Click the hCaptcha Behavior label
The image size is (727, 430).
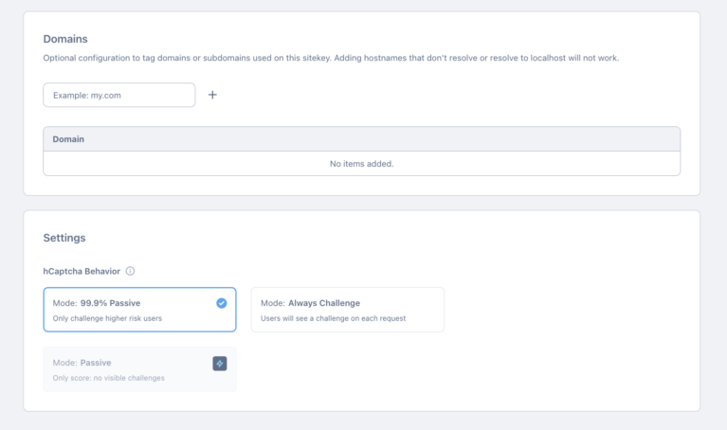point(82,271)
